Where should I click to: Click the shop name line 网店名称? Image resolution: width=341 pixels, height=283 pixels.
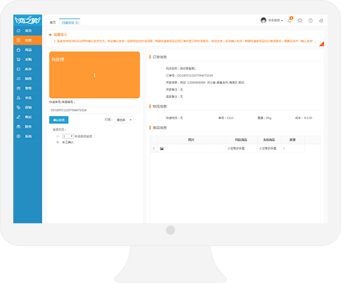coord(181,68)
